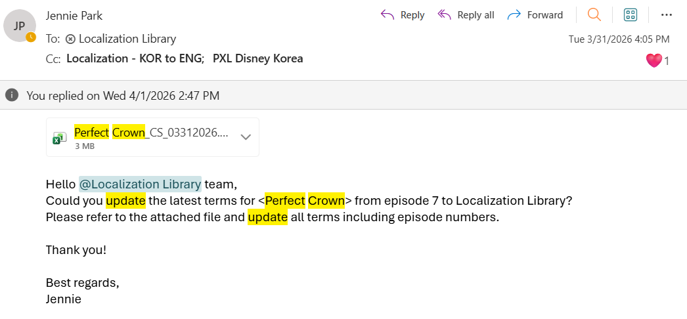Click the sender name Jennie Park
The height and width of the screenshot is (319, 687).
click(74, 16)
